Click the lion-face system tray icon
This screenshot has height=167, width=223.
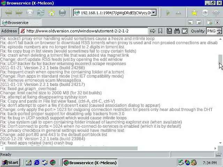(x=194, y=162)
